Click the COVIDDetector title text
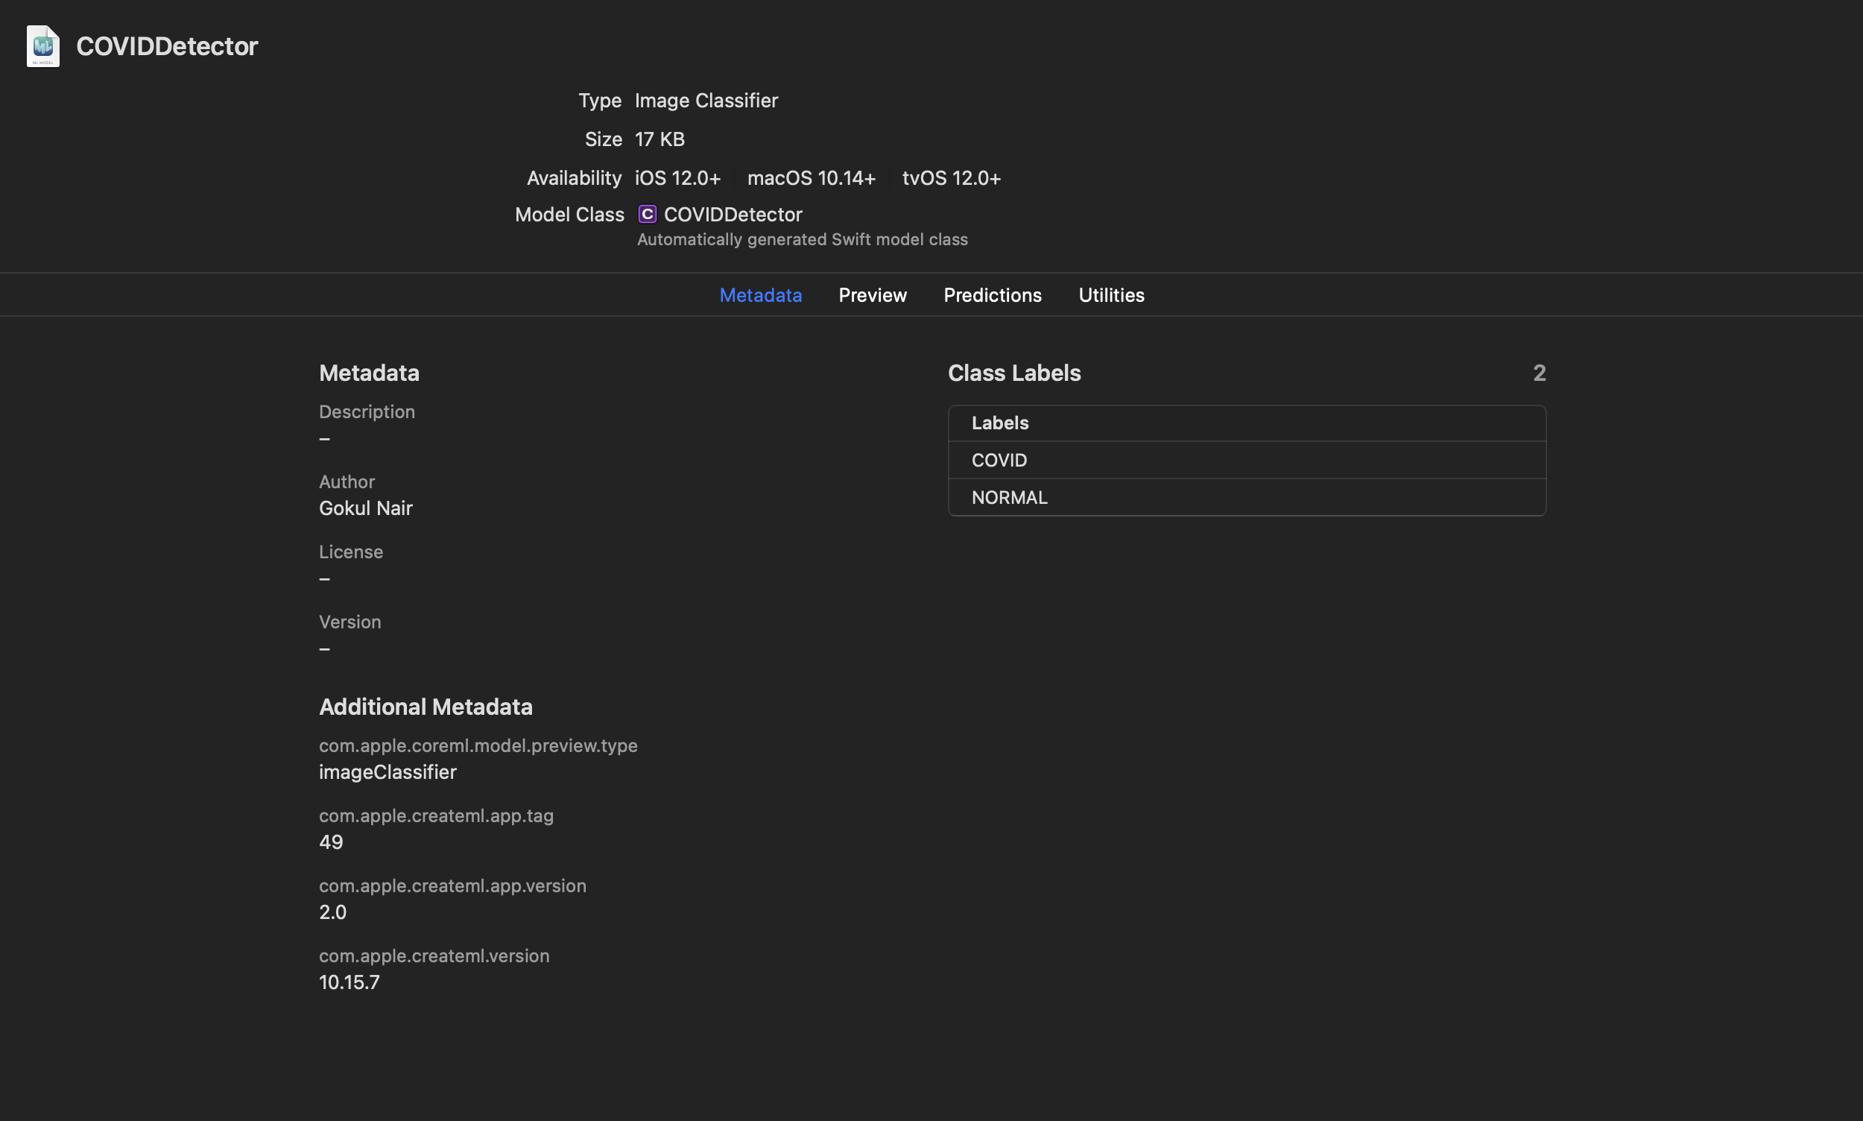1863x1121 pixels. pos(167,46)
